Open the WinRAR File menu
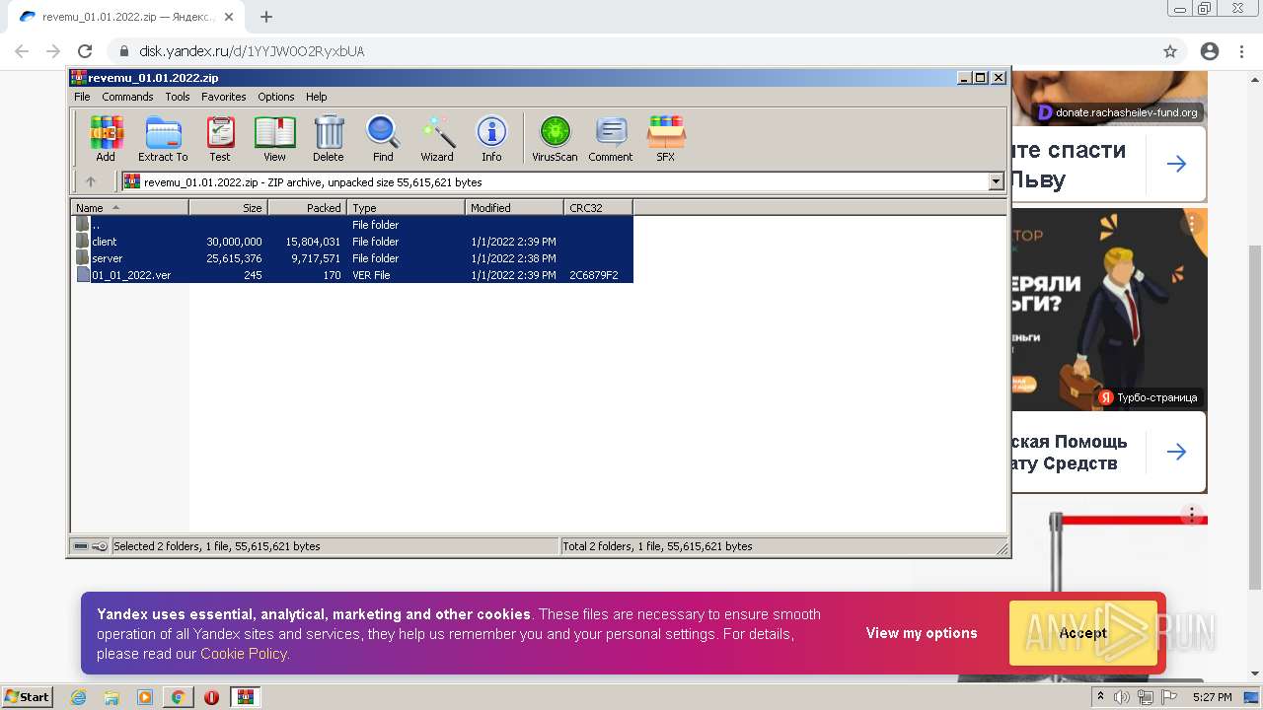Screen dimensions: 1263x710 click(82, 97)
